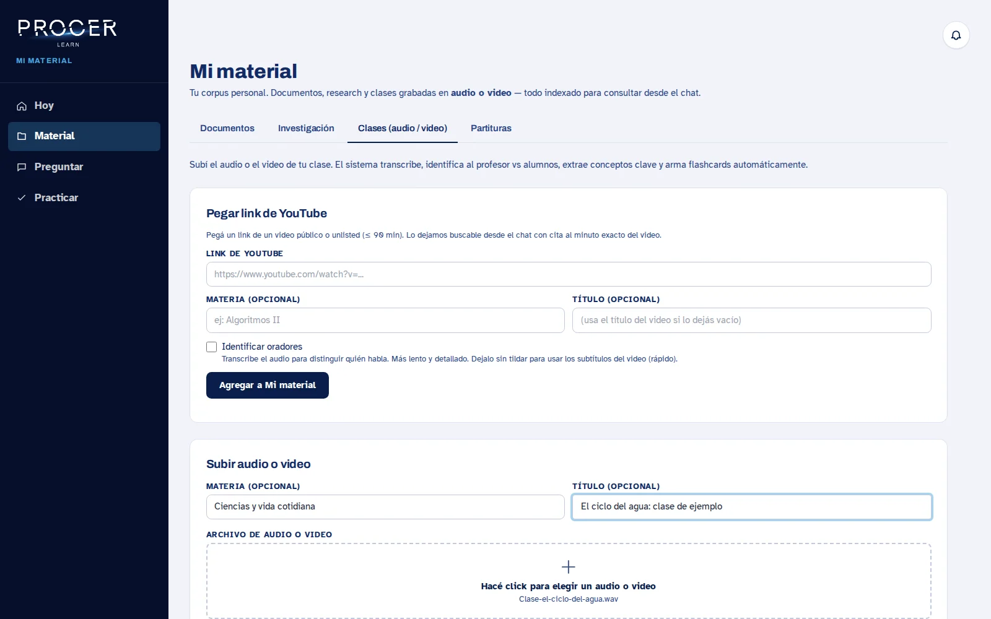991x619 pixels.
Task: Click the YouTube link input field
Action: point(569,274)
